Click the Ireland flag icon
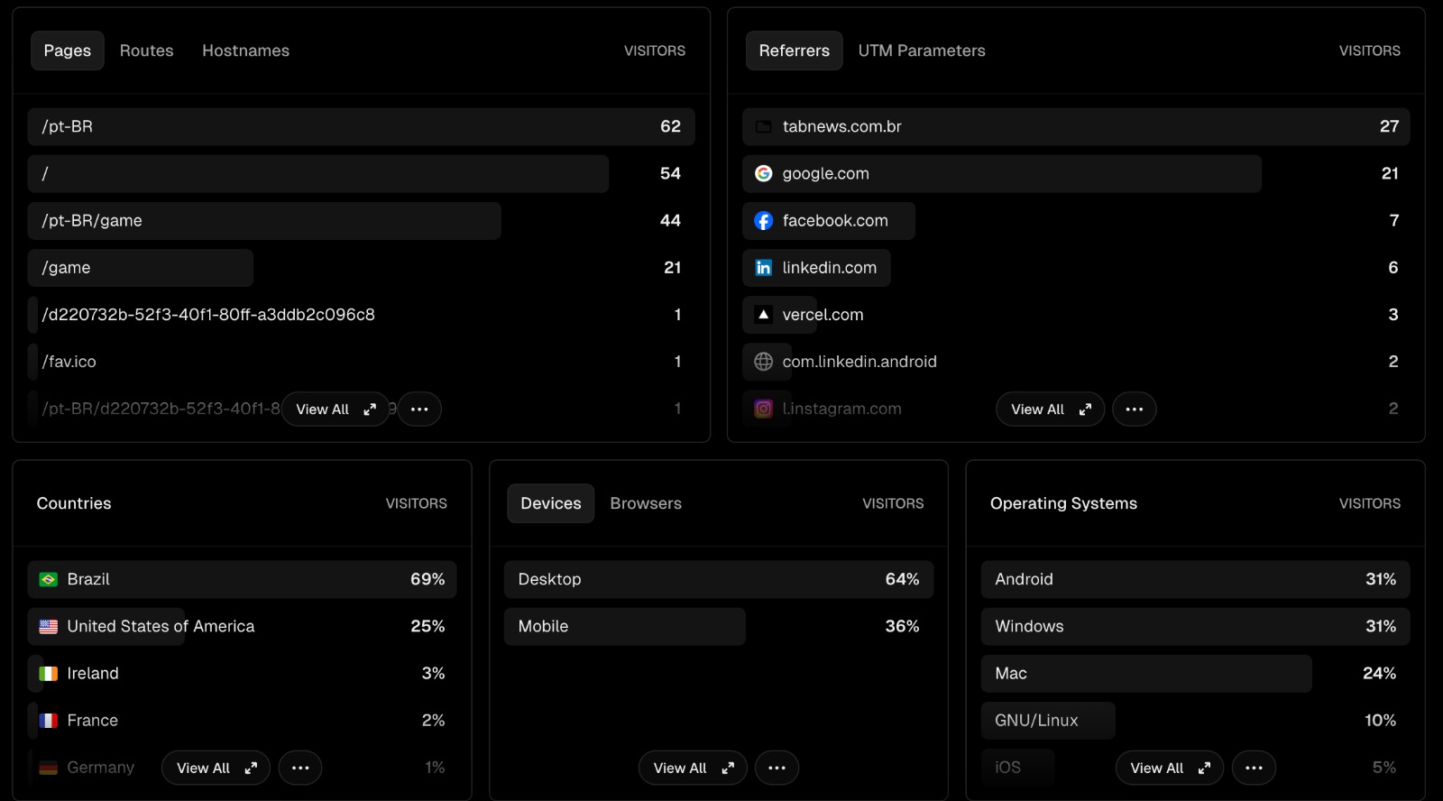Screen dimensions: 1443x801 coord(49,674)
